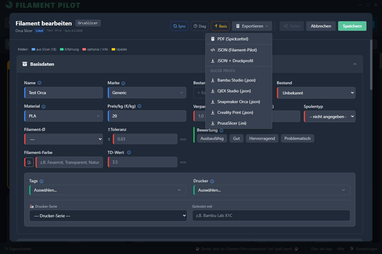
Task: Choose JSON (Filament-Pilot) export
Action: click(239, 50)
